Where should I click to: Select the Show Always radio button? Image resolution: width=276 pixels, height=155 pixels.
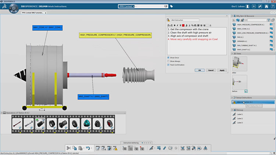pyautogui.click(x=169, y=61)
